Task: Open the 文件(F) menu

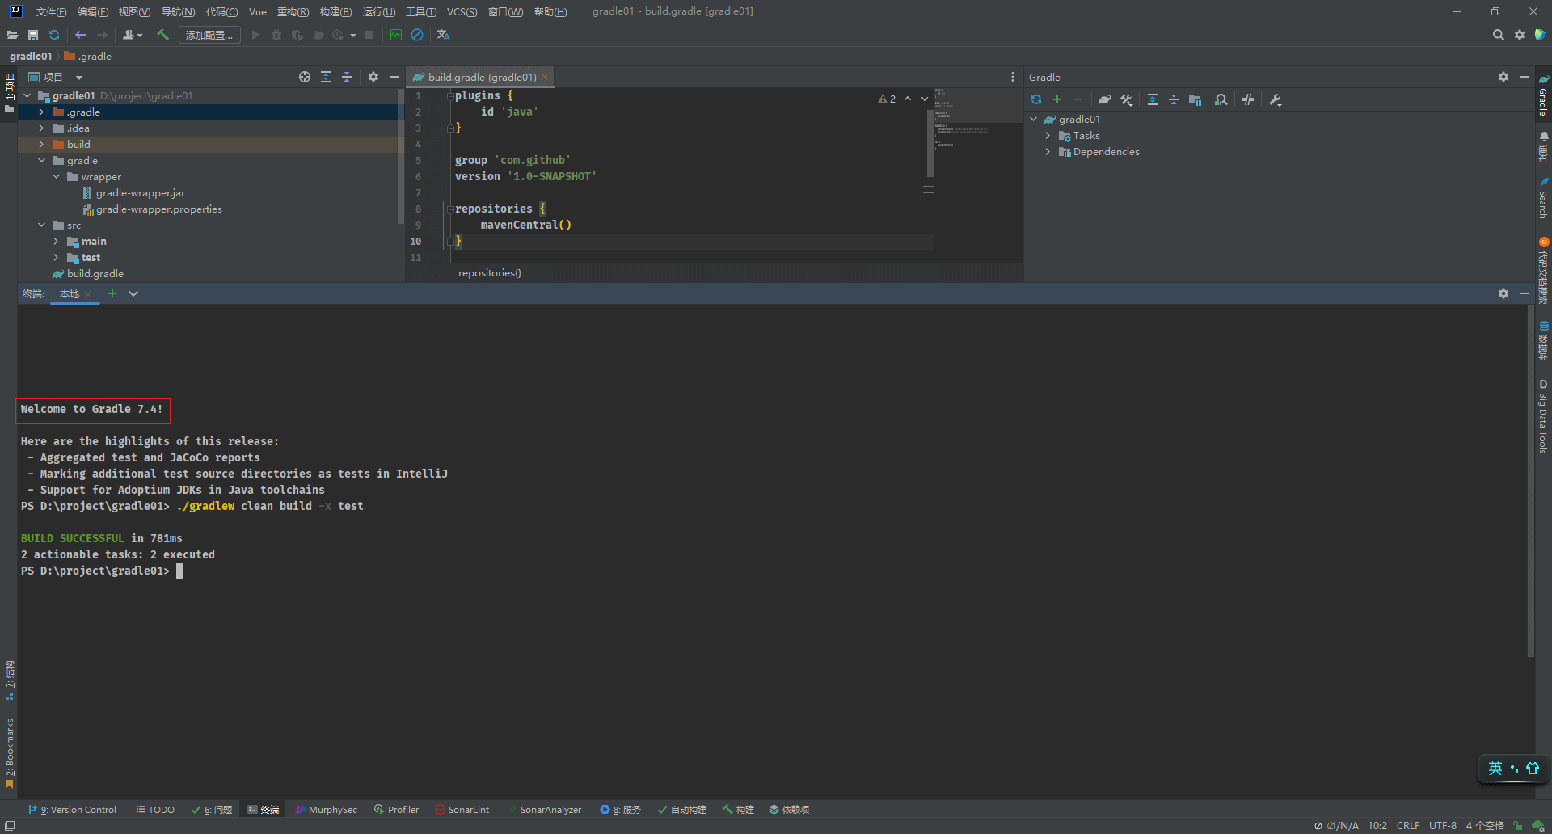Action: pyautogui.click(x=51, y=11)
